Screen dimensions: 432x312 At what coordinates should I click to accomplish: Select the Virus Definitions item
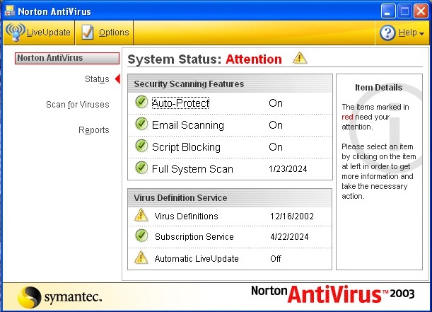pyautogui.click(x=186, y=216)
